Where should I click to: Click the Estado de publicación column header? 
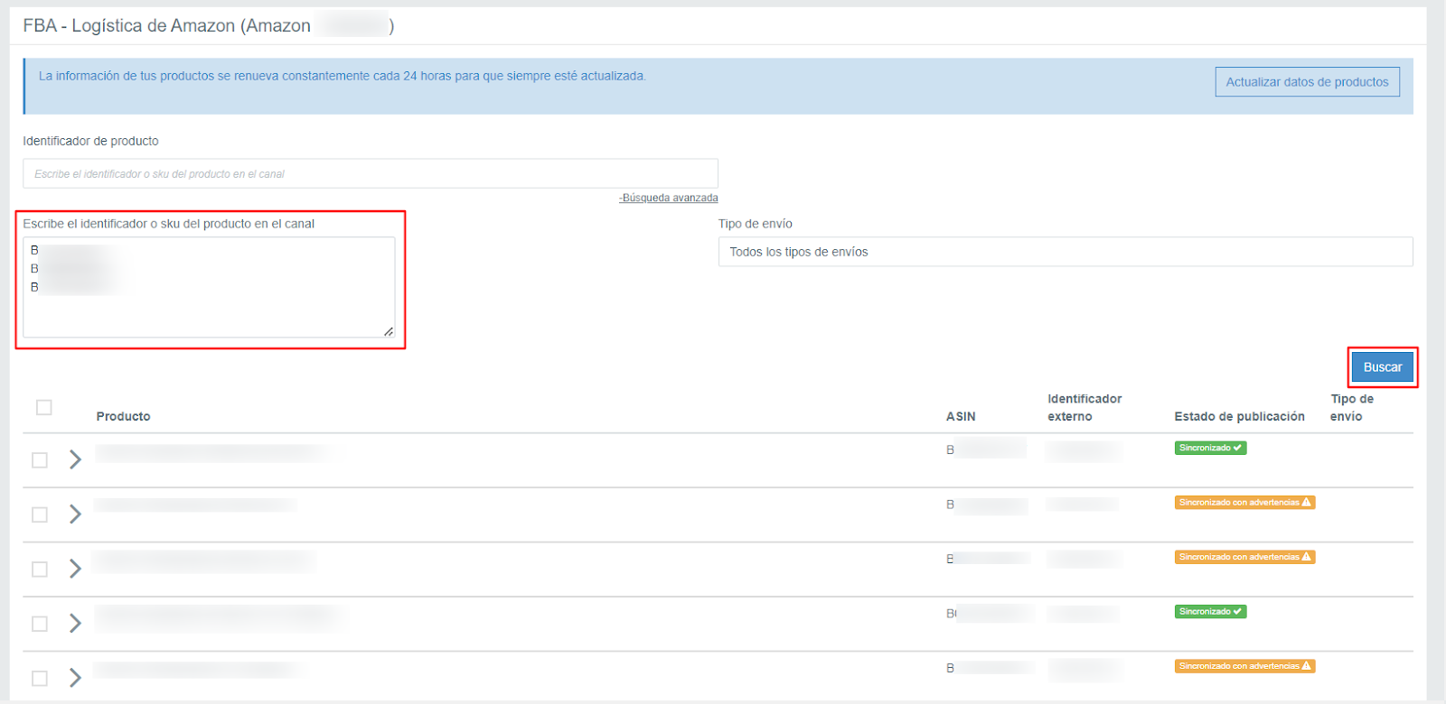pyautogui.click(x=1239, y=416)
